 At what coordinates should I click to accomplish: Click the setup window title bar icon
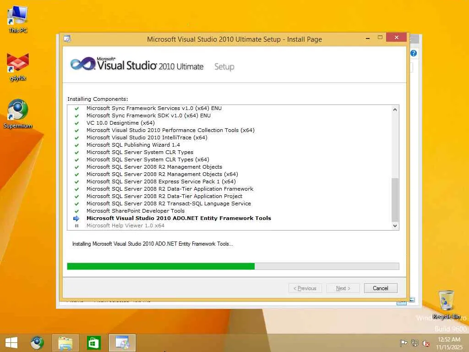67,39
